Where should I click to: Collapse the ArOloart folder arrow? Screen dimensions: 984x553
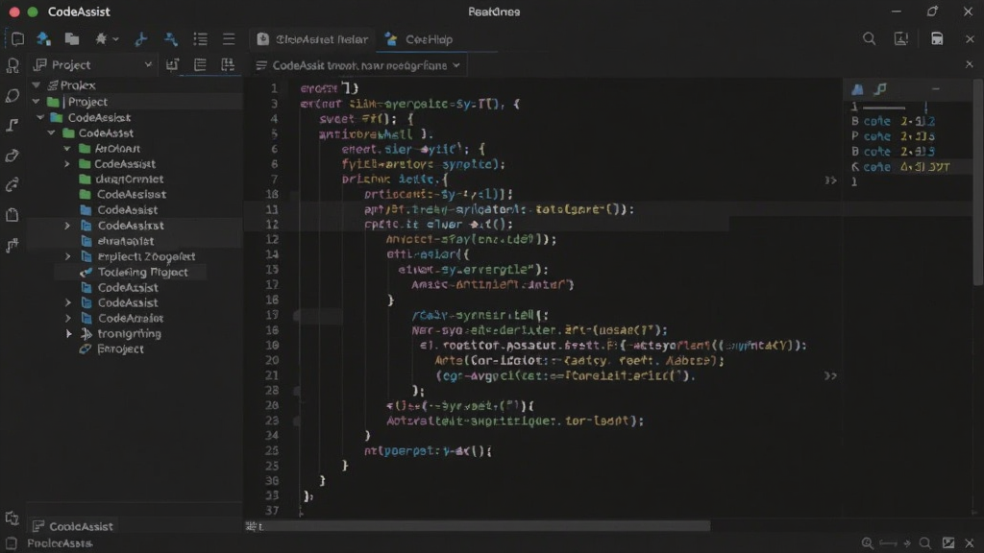click(67, 149)
